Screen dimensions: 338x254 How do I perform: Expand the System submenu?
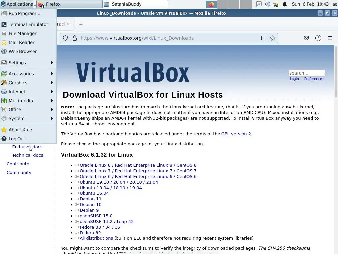click(28, 119)
